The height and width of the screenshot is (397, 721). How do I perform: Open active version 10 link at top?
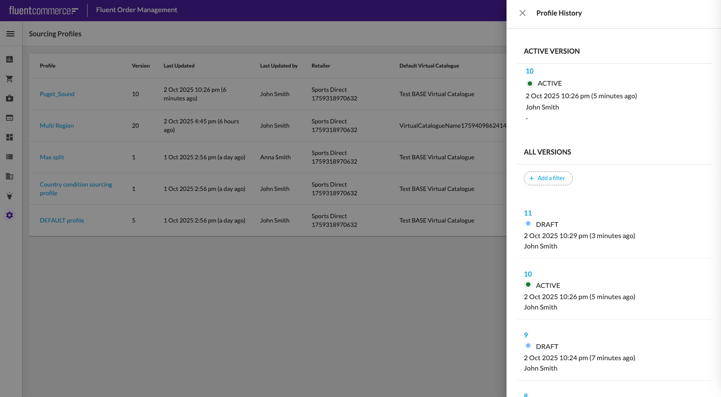pyautogui.click(x=529, y=71)
